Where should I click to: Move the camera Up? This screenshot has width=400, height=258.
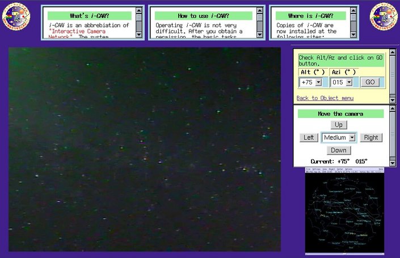pyautogui.click(x=339, y=125)
